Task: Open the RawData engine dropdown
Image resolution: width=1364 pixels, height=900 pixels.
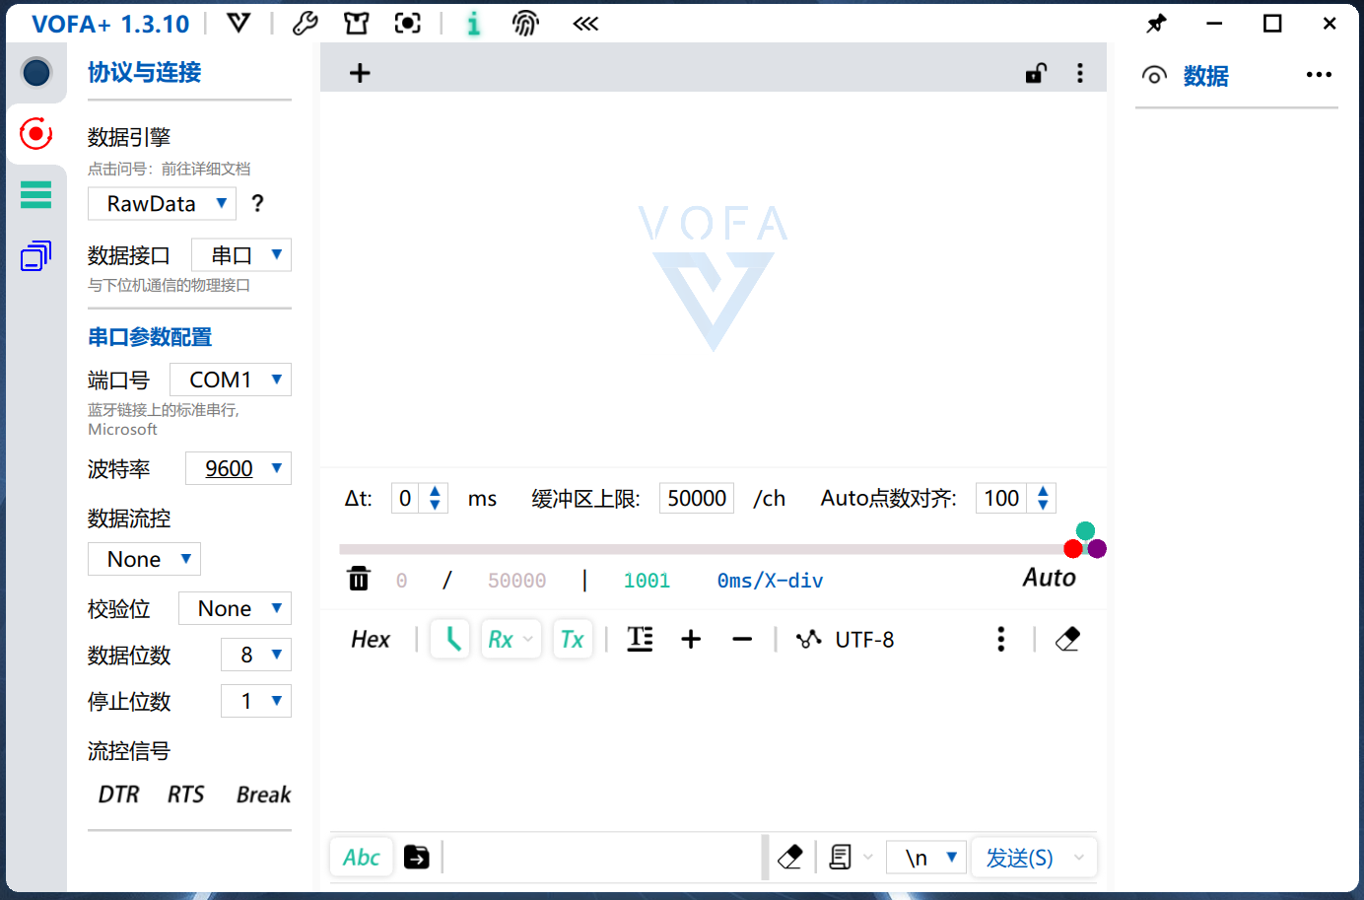Action: click(162, 204)
